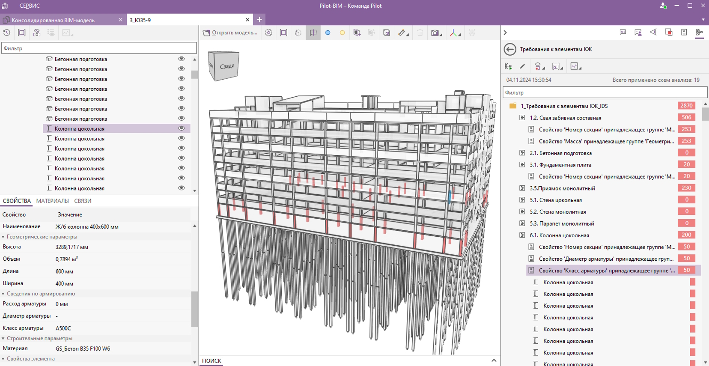Click the Открыть модель button
Viewport: 709px width, 366px height.
pyautogui.click(x=230, y=33)
